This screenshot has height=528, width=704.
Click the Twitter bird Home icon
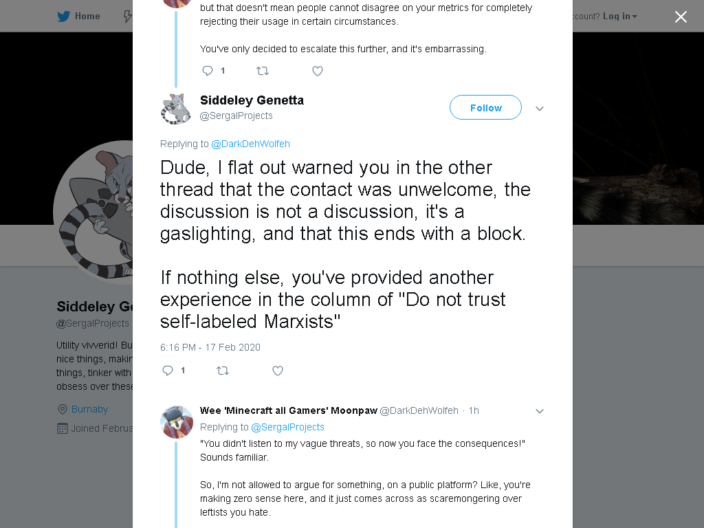coord(63,16)
